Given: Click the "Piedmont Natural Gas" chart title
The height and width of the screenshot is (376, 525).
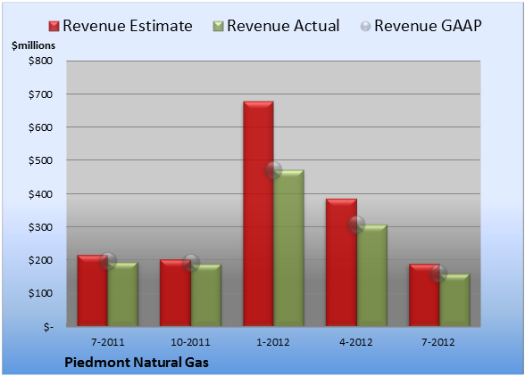Looking at the screenshot, I should tap(137, 363).
